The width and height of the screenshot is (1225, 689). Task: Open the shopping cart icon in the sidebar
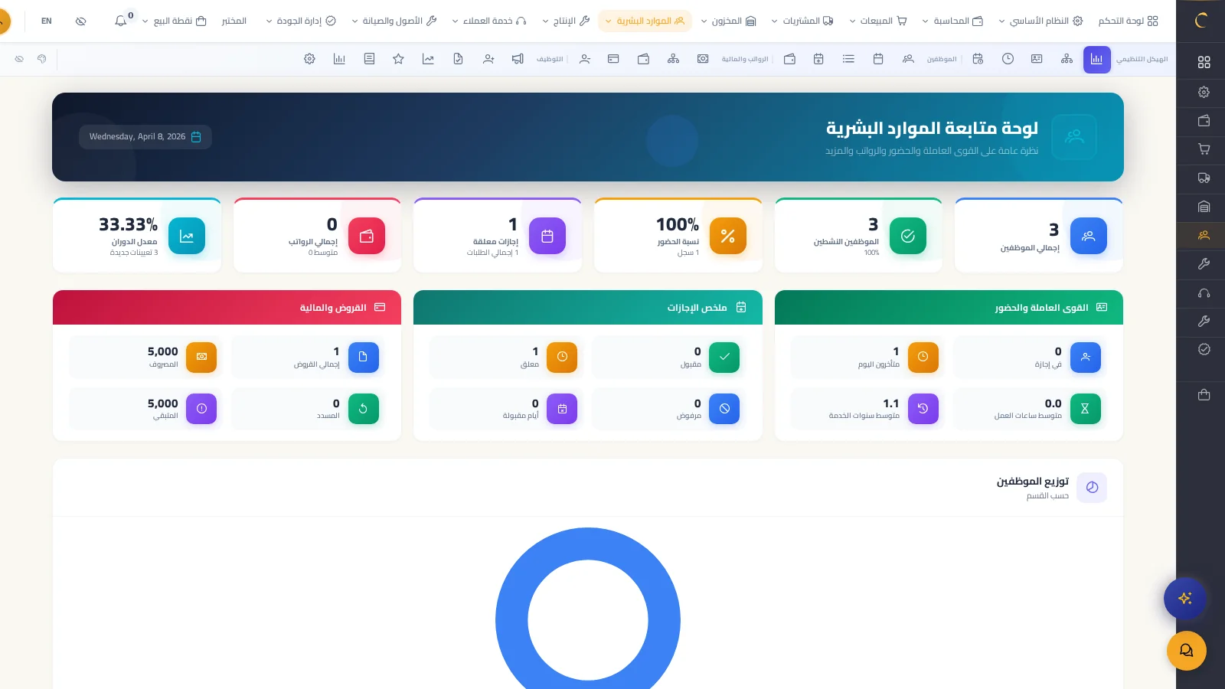(x=1204, y=149)
